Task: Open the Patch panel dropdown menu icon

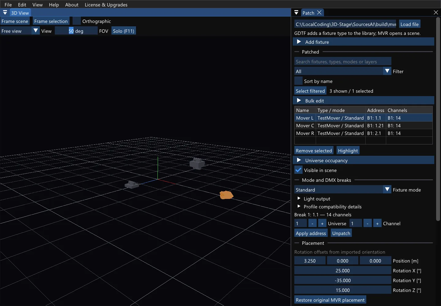Action: (296, 13)
